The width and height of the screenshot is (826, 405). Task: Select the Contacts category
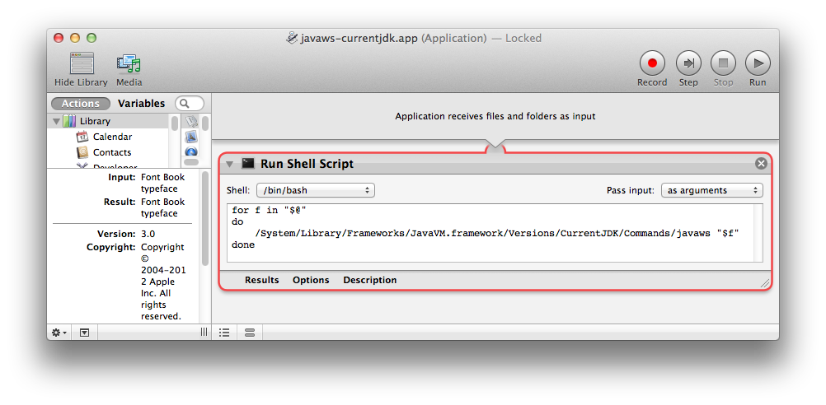(112, 152)
